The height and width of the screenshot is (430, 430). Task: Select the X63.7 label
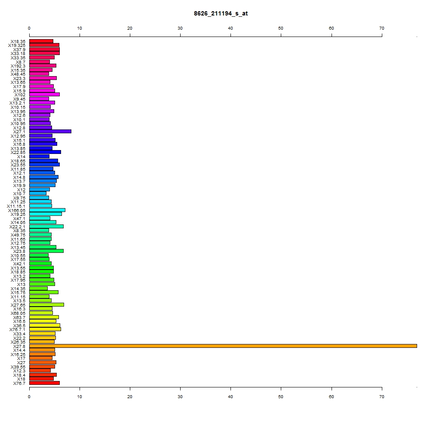click(19, 318)
